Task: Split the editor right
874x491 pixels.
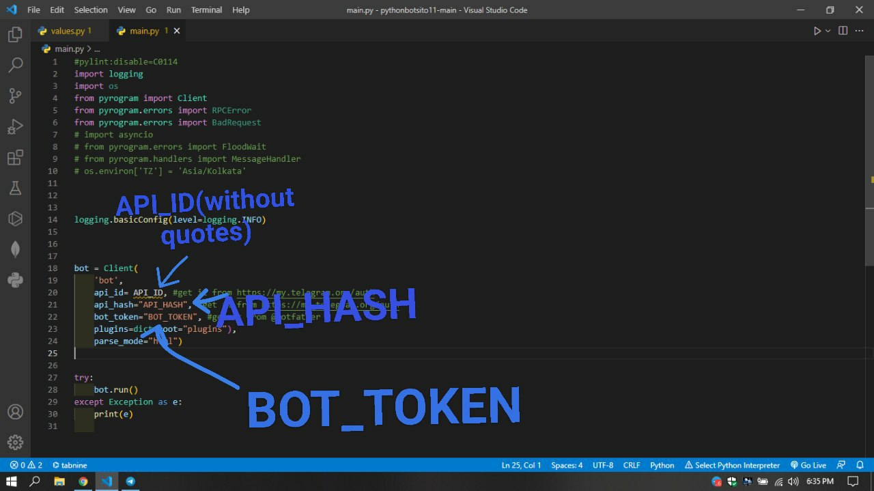Action: click(843, 31)
